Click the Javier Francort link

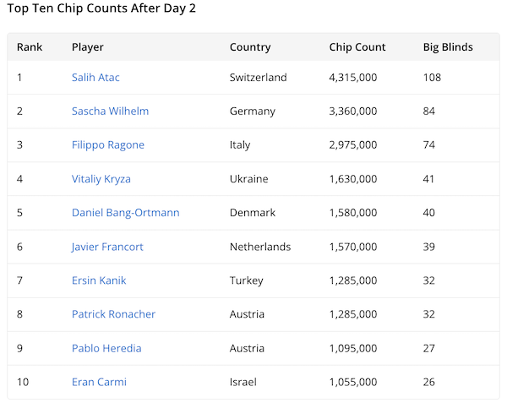107,247
